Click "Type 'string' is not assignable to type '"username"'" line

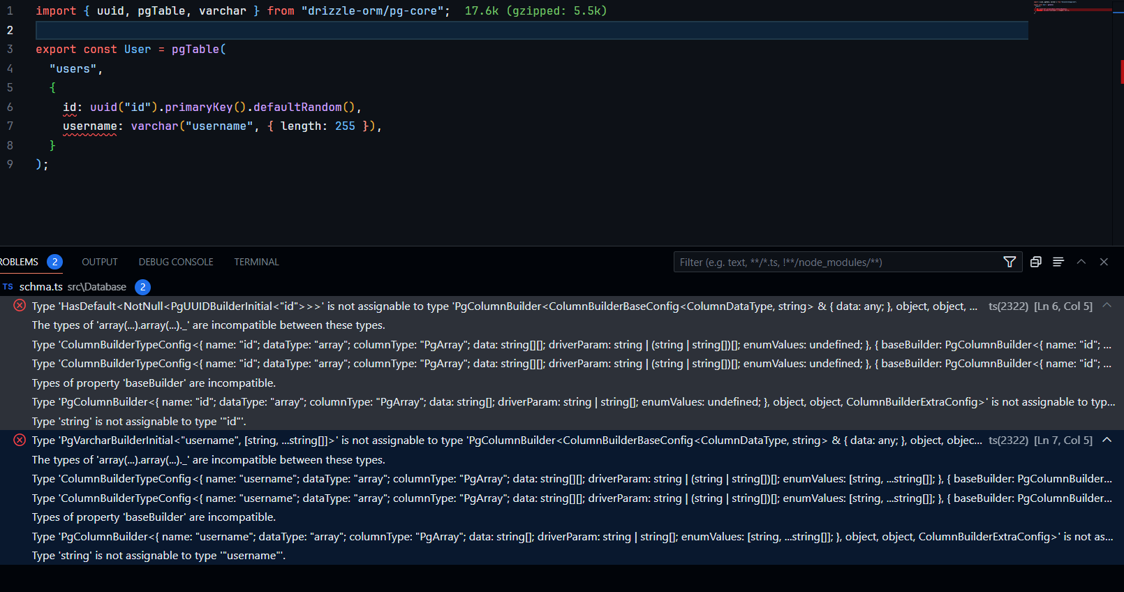[158, 556]
